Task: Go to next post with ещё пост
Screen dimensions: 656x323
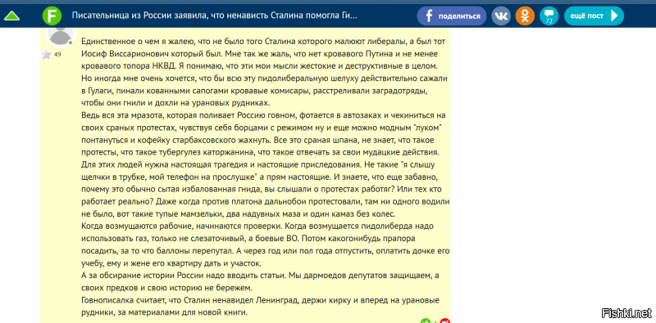Action: click(x=594, y=16)
